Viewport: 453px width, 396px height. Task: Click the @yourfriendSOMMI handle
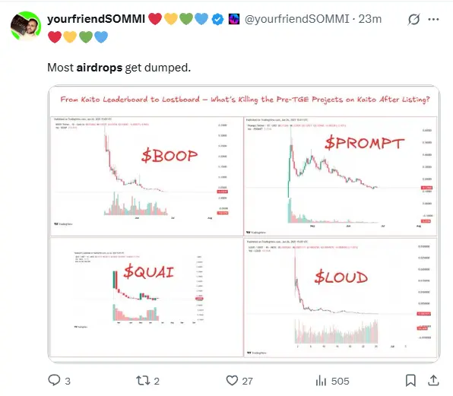296,19
